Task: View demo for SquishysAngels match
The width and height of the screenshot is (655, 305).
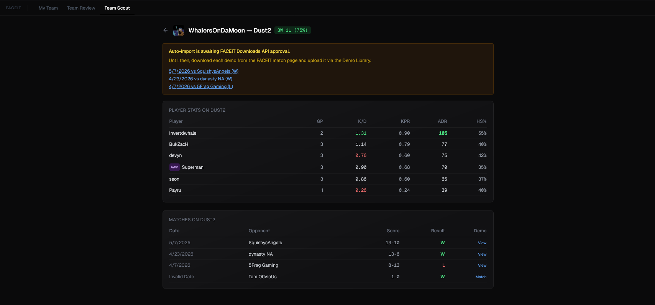Action: coord(482,243)
